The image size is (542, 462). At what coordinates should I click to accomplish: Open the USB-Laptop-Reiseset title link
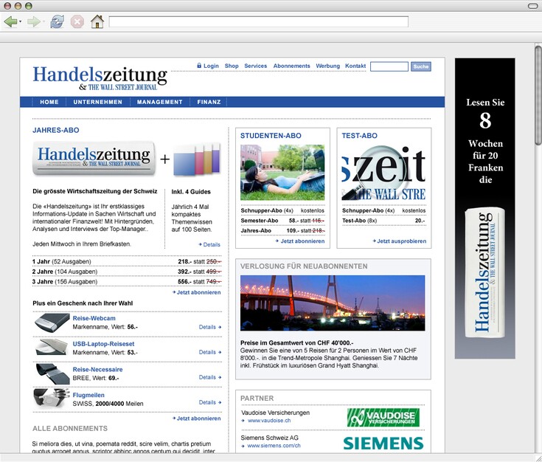click(x=103, y=344)
